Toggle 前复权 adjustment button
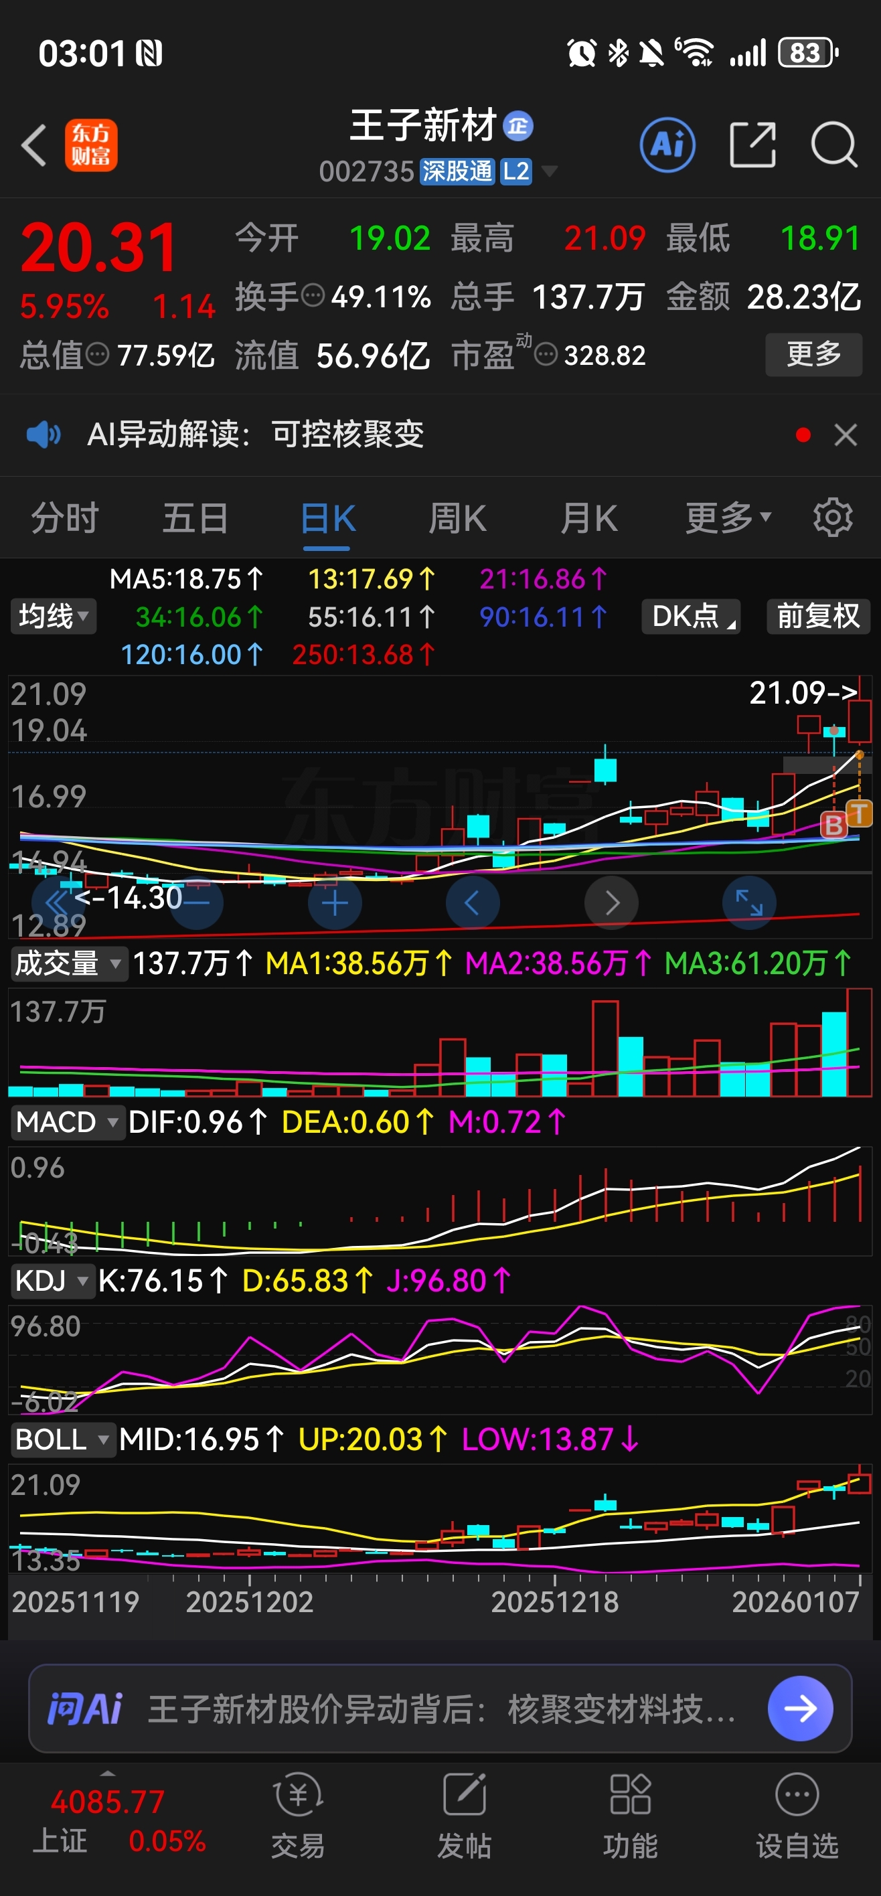The image size is (881, 1896). click(819, 616)
